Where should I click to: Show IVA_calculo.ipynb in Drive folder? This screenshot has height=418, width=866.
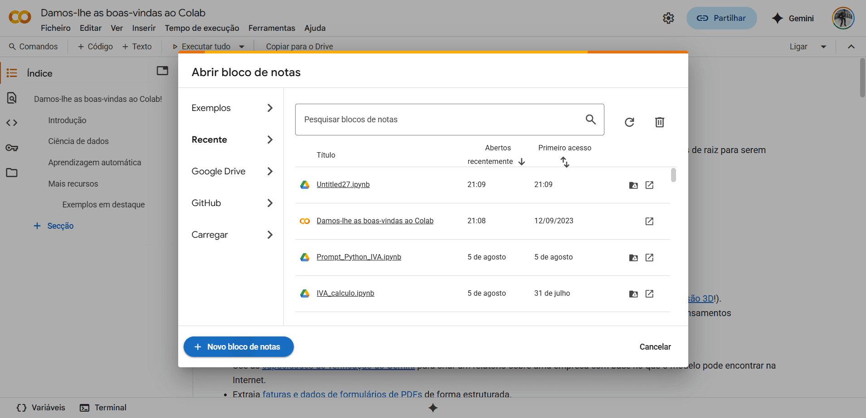[633, 293]
